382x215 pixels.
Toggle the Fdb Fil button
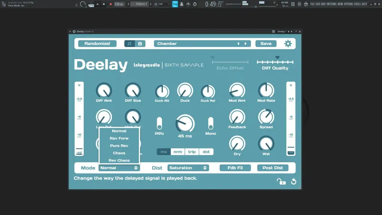[x=235, y=168]
